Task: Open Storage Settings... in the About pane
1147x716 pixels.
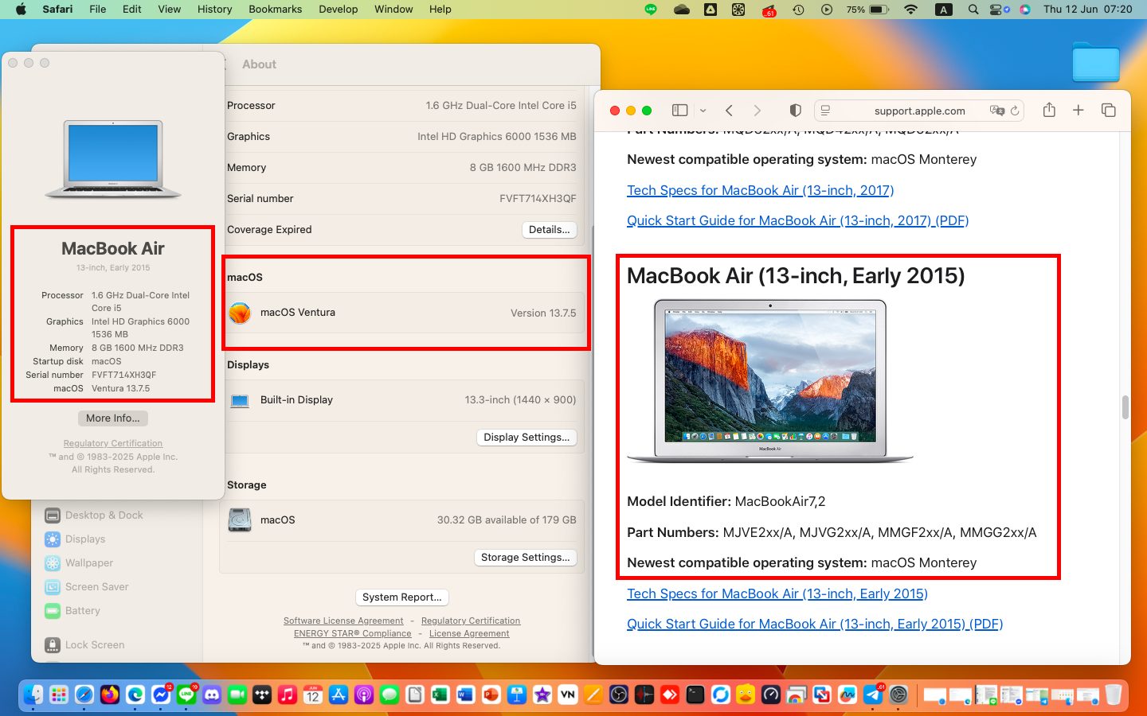Action: click(525, 557)
